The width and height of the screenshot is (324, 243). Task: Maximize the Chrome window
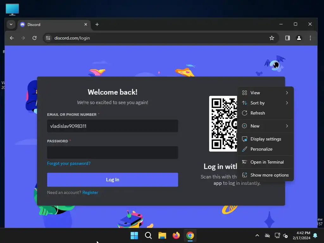pos(296,24)
